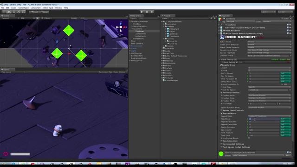Image resolution: width=297 pixels, height=167 pixels.
Task: Click the Core GameKit logo icon
Action: pyautogui.click(x=222, y=37)
